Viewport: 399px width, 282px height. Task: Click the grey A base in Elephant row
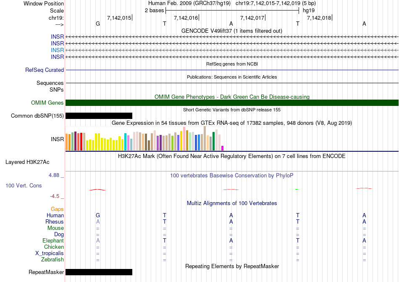(x=98, y=240)
